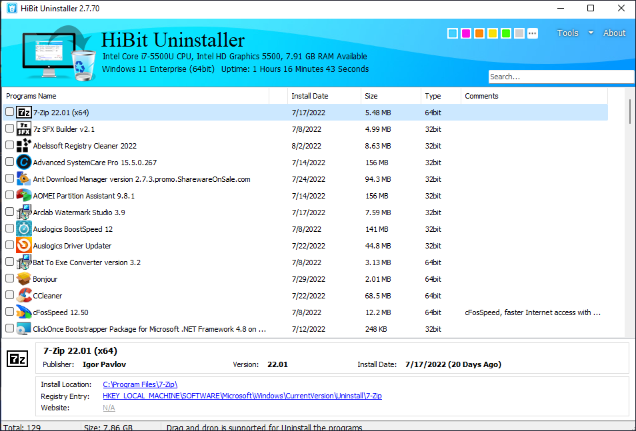Apply the yellow theme color swatch

click(x=493, y=33)
